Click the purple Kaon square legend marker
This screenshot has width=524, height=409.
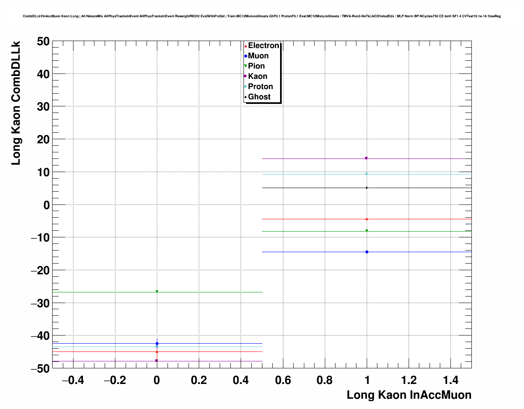(x=245, y=76)
